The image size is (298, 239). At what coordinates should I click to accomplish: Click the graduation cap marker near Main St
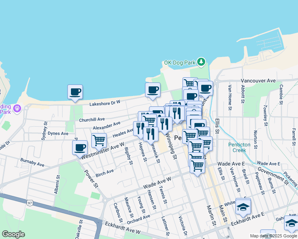point(243,206)
